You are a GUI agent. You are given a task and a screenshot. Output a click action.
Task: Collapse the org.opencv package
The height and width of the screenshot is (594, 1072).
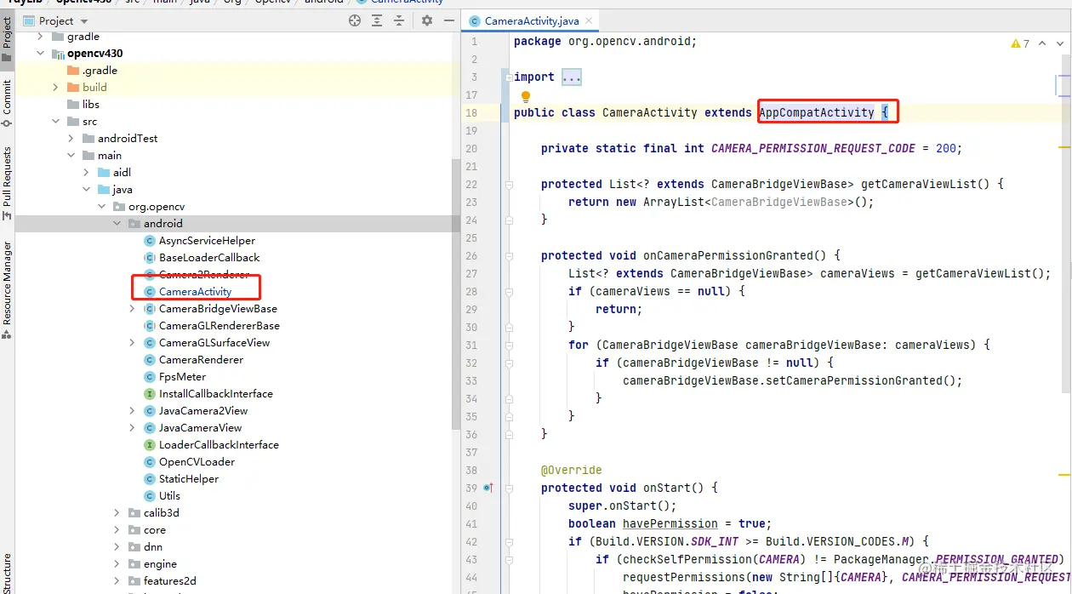tap(101, 207)
